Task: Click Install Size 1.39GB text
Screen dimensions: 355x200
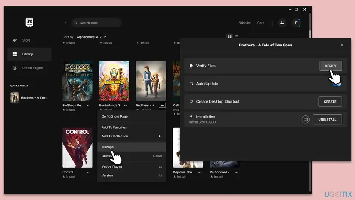Action: tap(202, 122)
